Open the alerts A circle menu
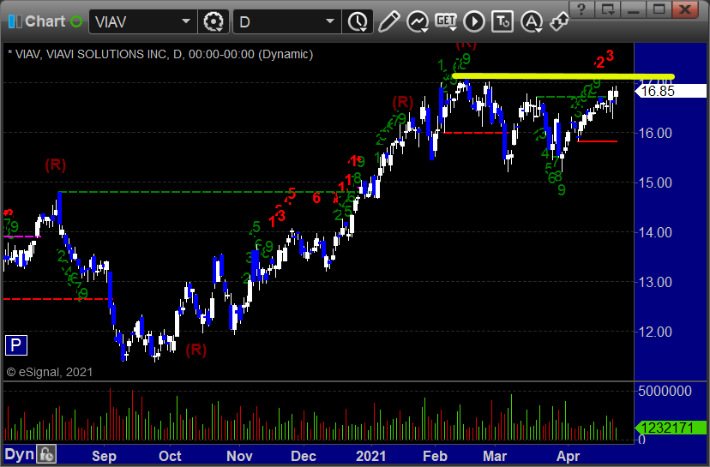 point(532,21)
